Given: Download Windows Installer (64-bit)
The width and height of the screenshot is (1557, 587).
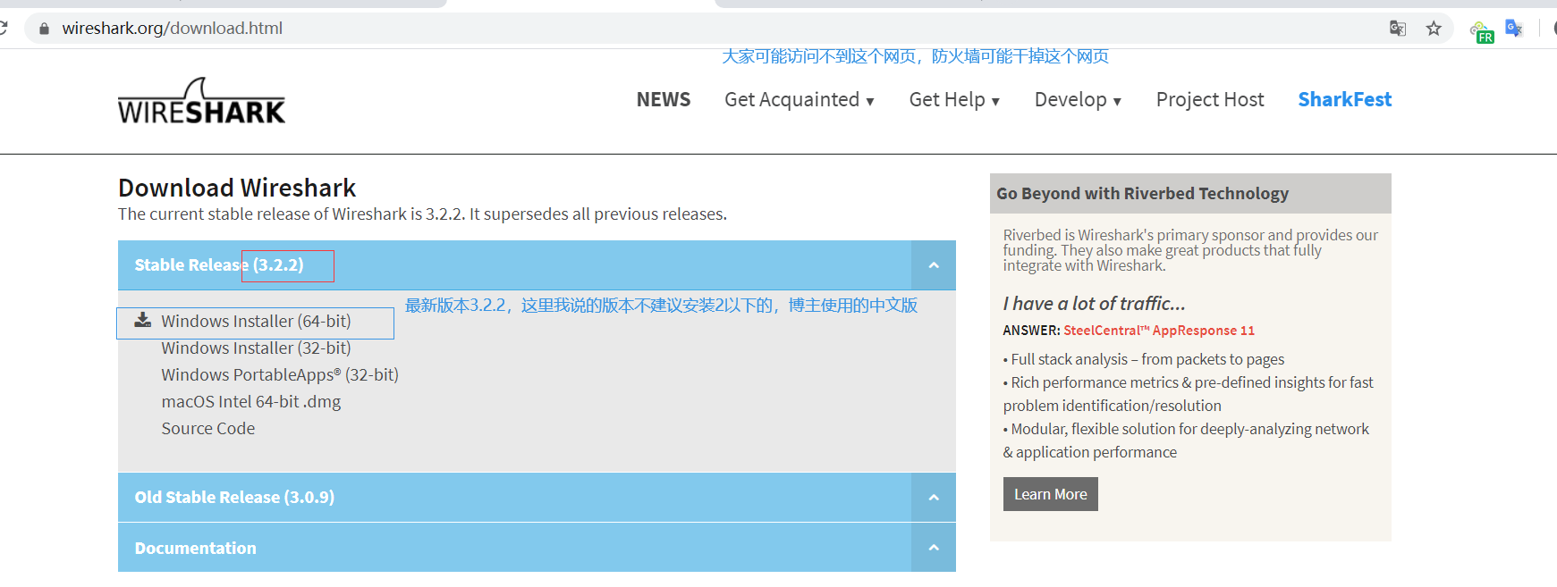Looking at the screenshot, I should pyautogui.click(x=256, y=321).
